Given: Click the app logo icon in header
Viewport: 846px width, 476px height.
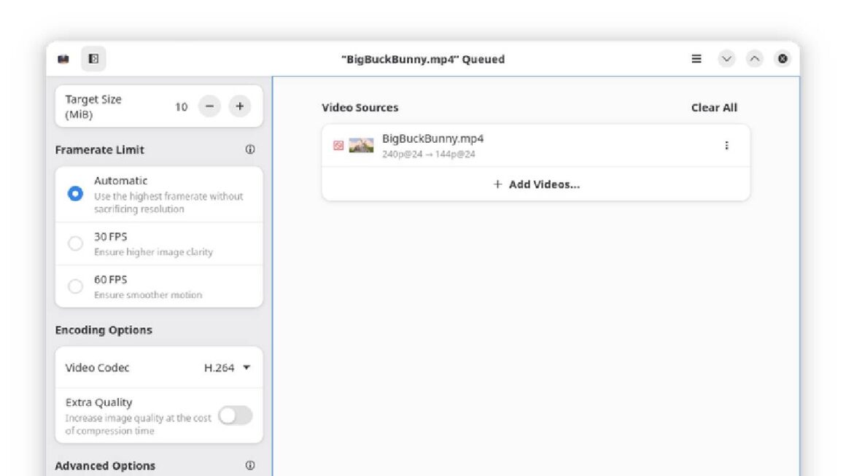Looking at the screenshot, I should 63,59.
